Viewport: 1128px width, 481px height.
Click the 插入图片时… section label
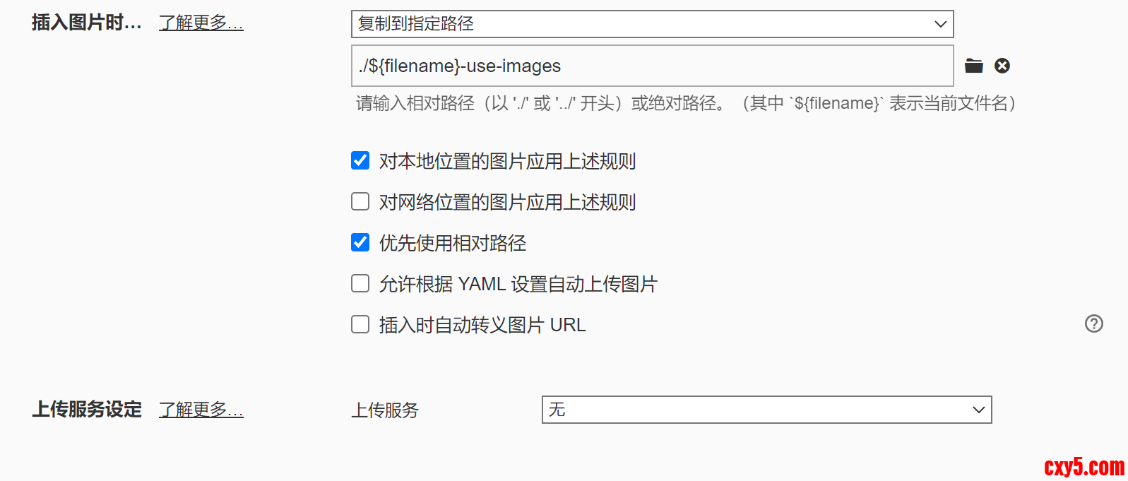tap(85, 22)
